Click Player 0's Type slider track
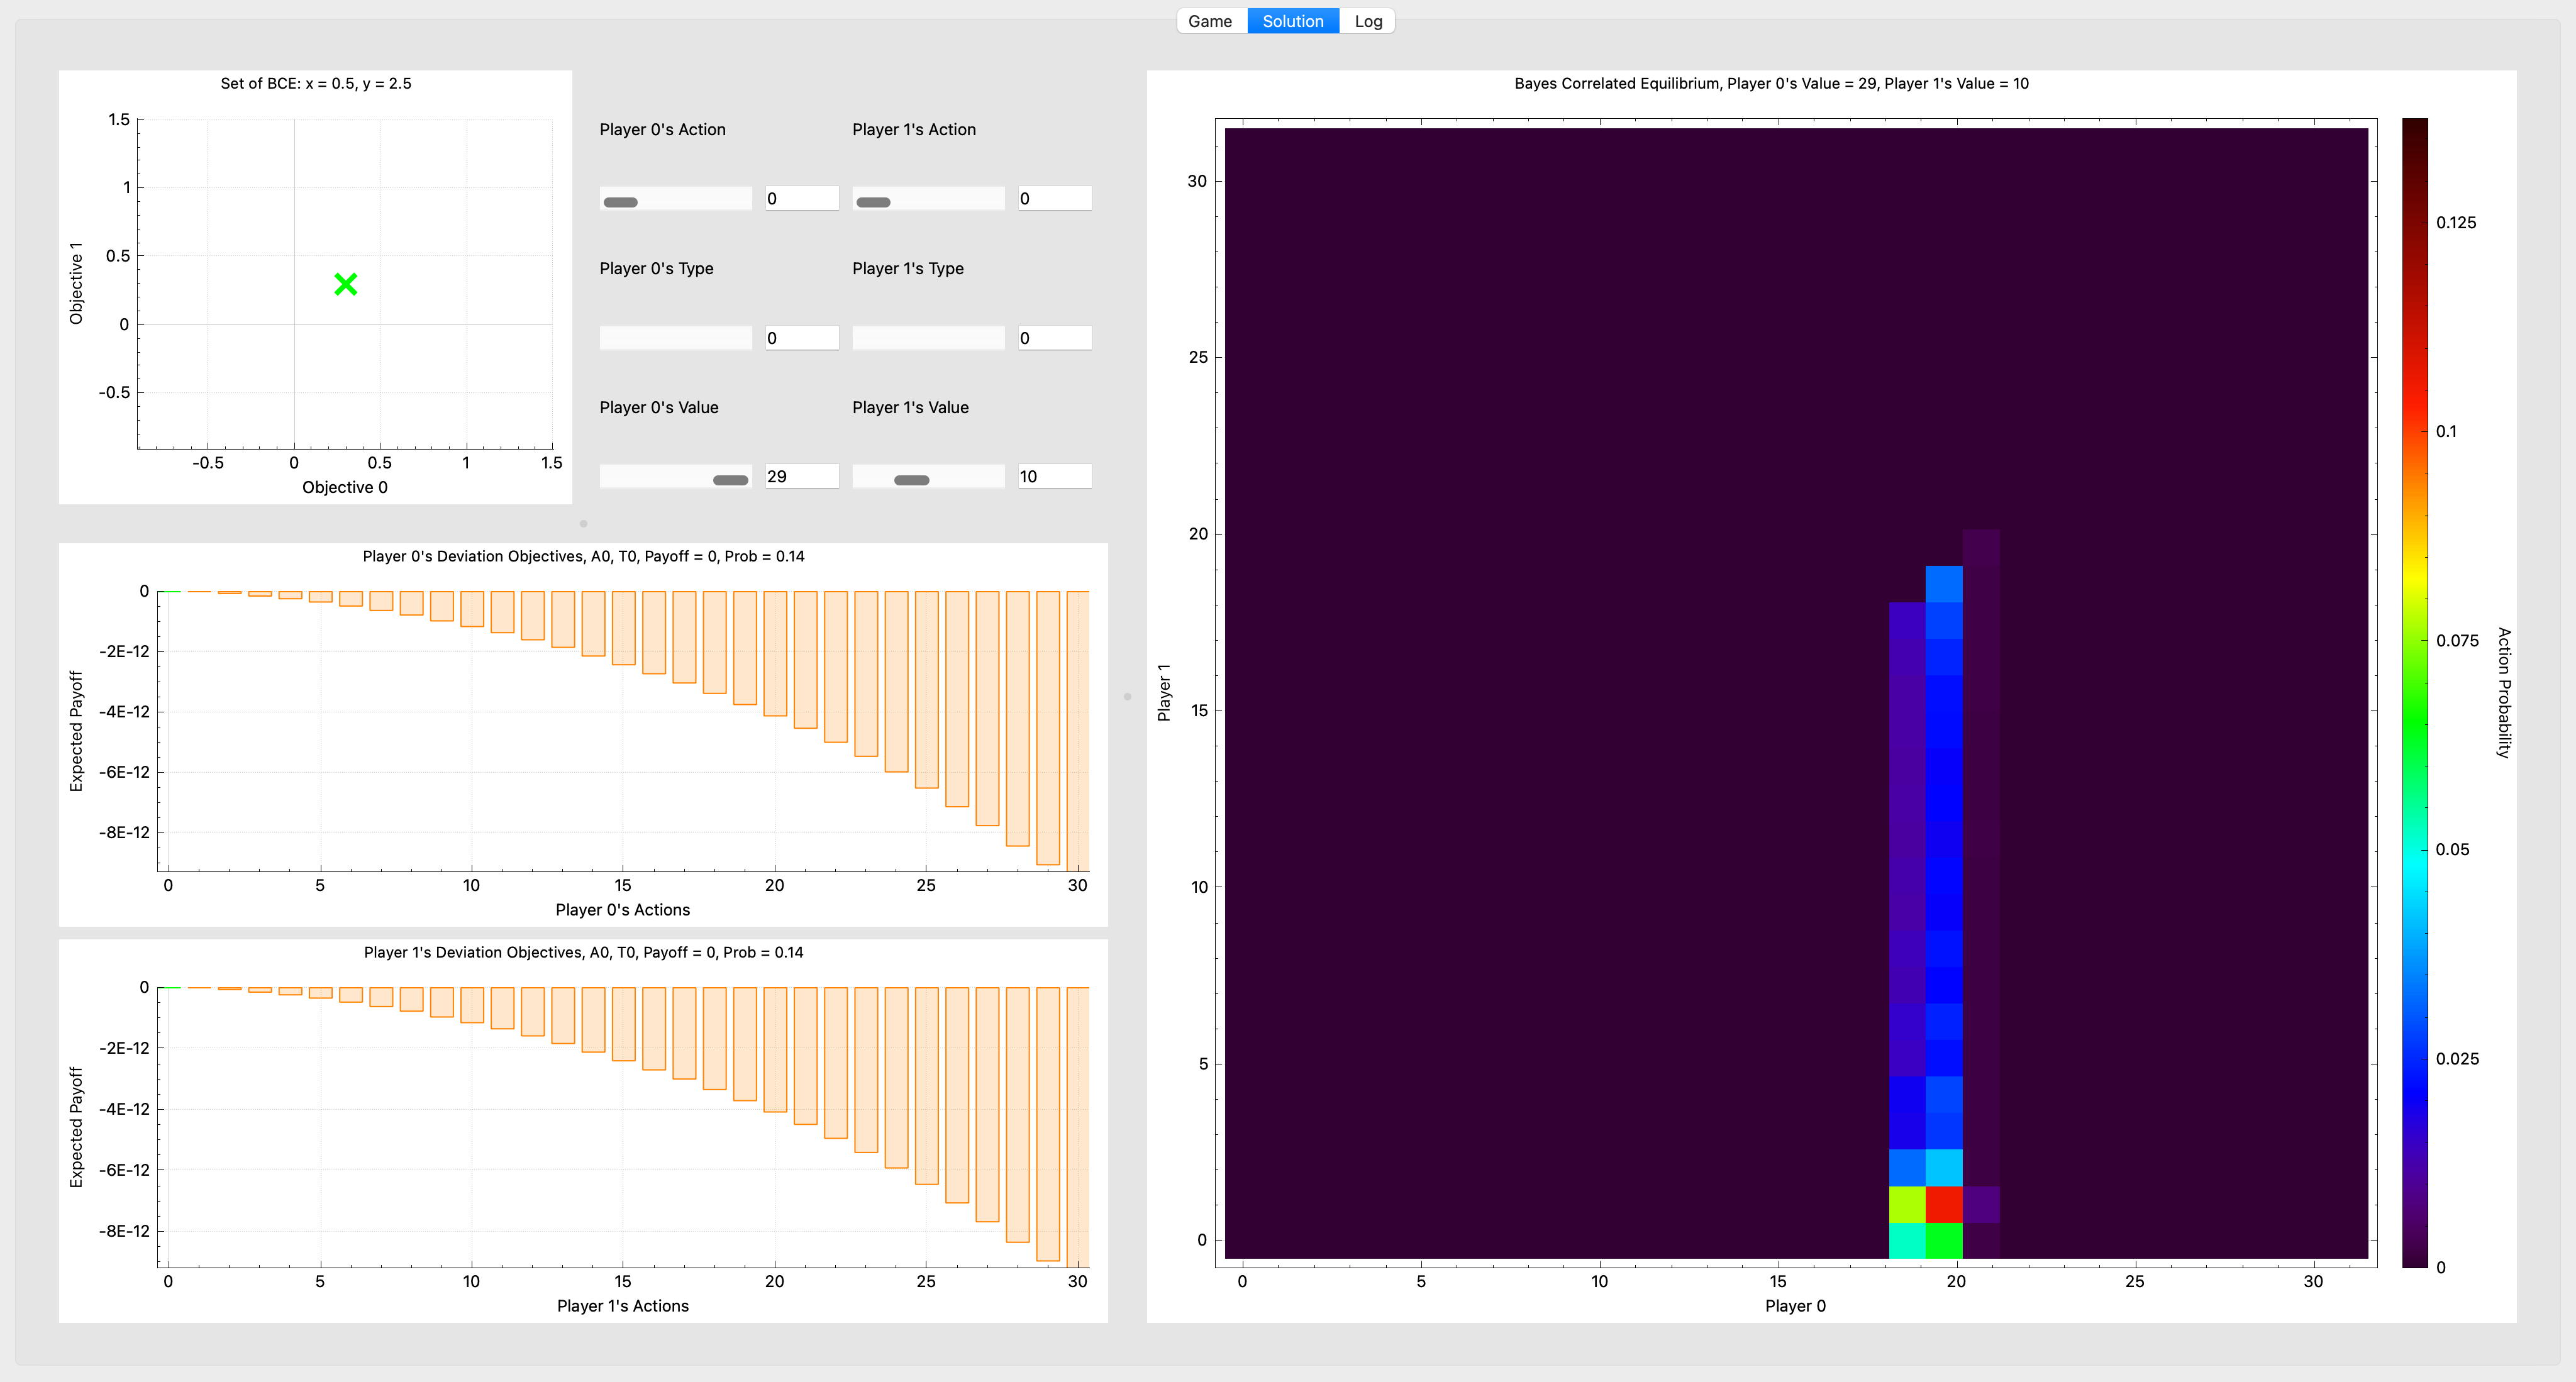Screen dimensions: 2576x1382 coord(675,338)
